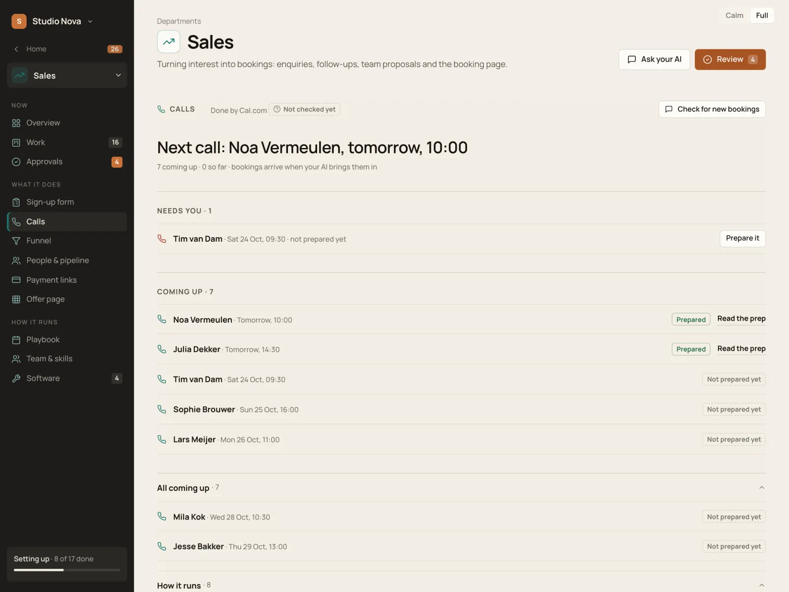Click the Departments breadcrumb

point(179,21)
